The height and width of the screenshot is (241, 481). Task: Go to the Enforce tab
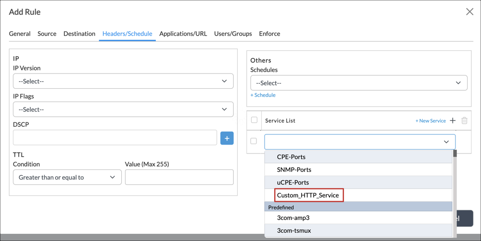[x=270, y=34]
